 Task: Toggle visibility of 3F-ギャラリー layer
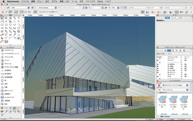pyautogui.click(x=158, y=72)
